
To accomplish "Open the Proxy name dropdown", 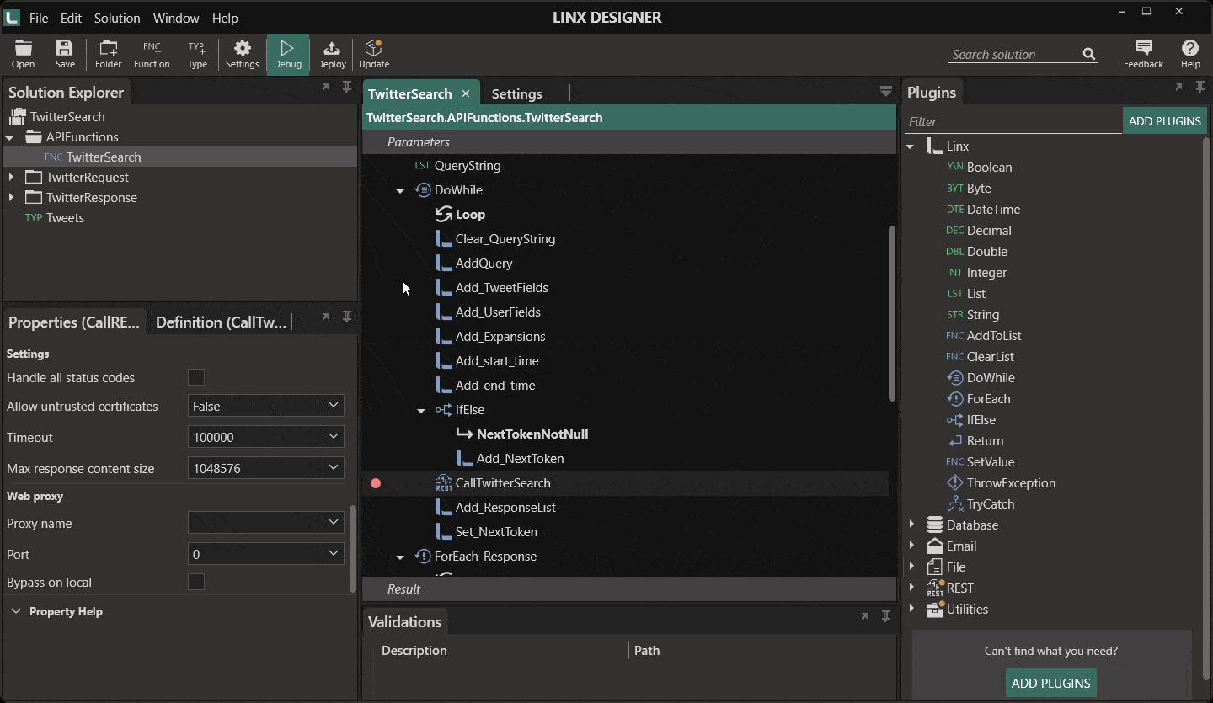I will pos(334,523).
